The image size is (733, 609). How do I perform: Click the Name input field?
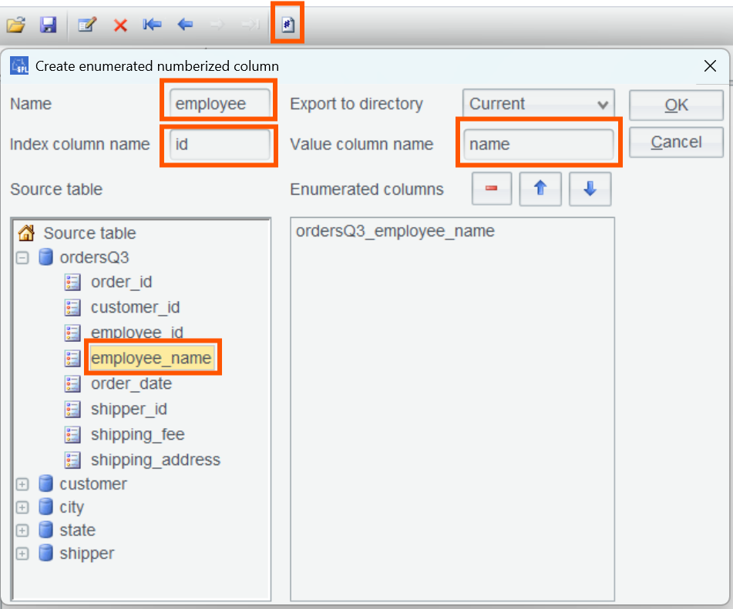point(220,104)
